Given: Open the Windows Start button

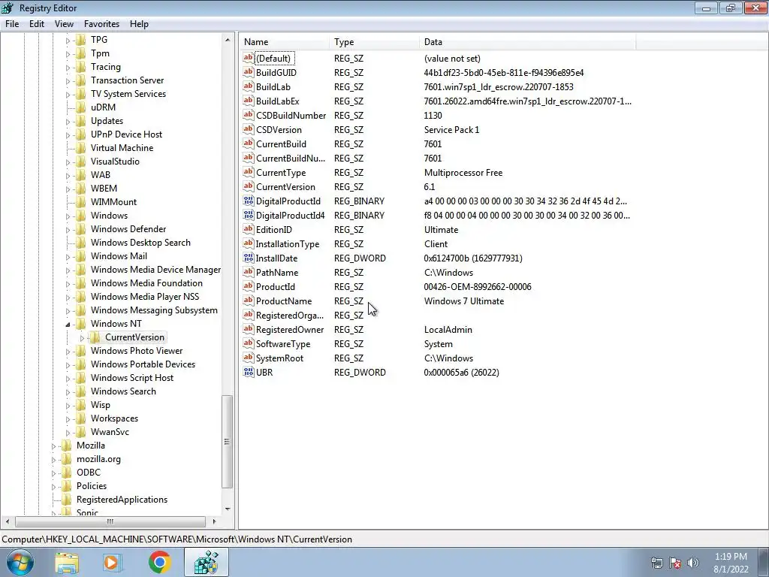Looking at the screenshot, I should coord(20,562).
